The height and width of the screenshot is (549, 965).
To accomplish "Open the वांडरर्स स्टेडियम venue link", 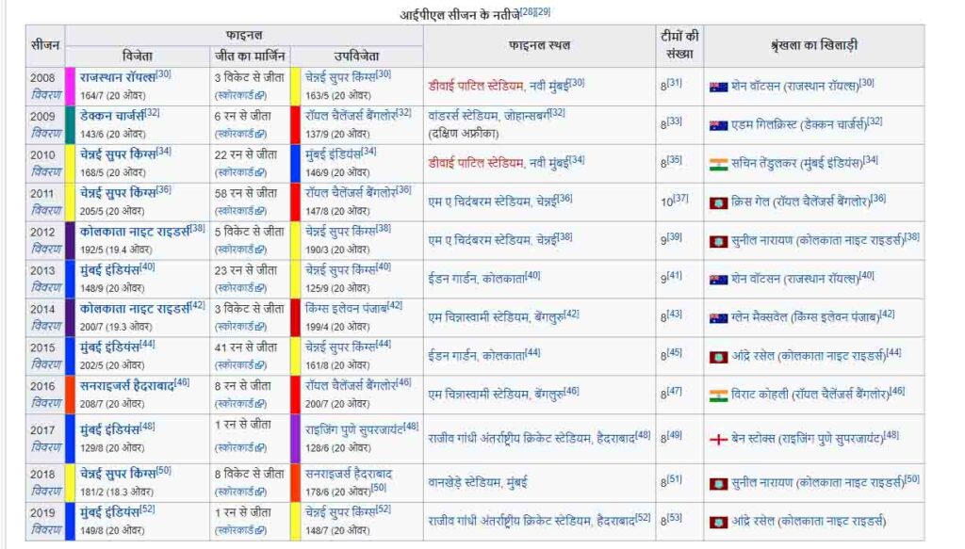I will tap(464, 116).
